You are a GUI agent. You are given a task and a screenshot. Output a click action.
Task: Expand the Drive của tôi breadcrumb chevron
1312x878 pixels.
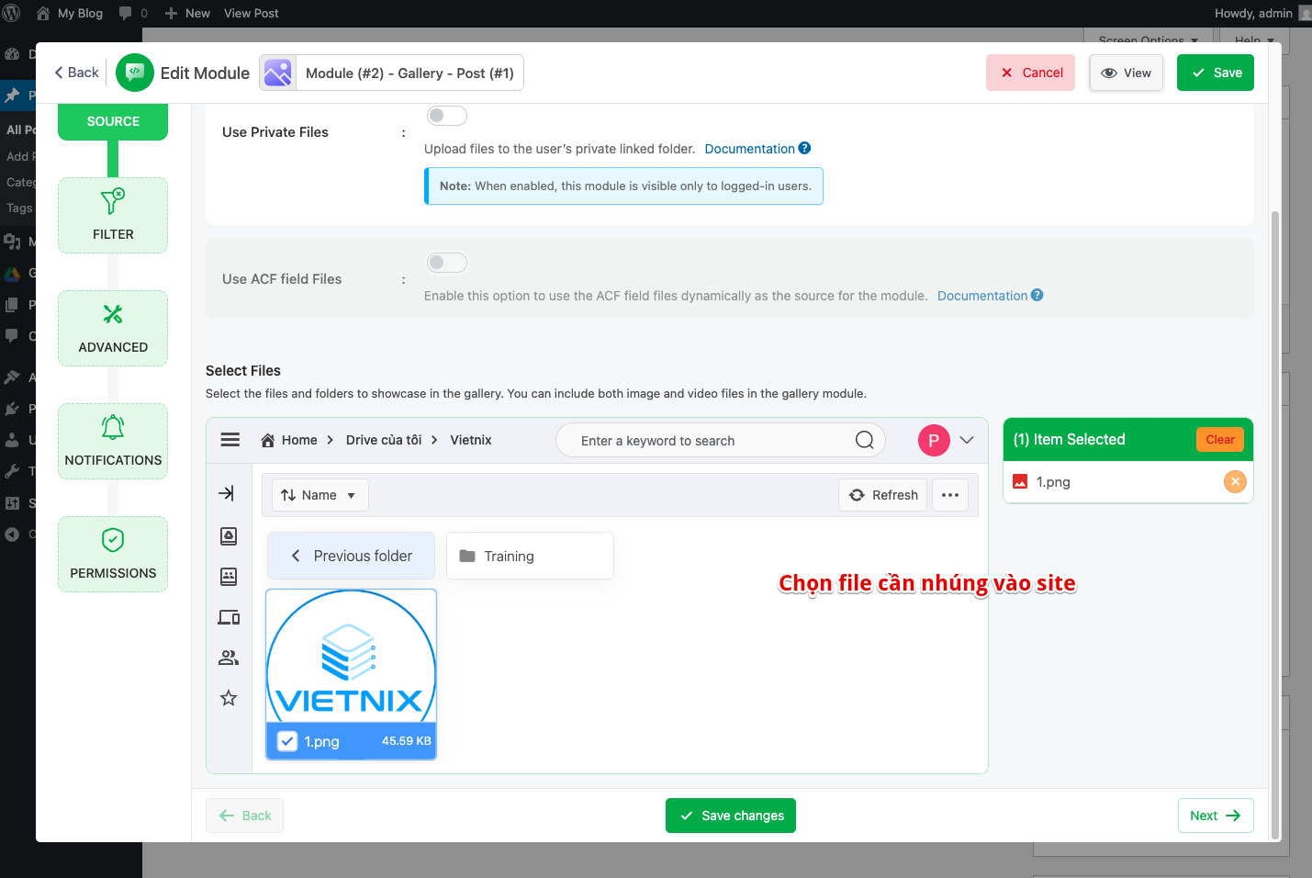[x=434, y=440]
